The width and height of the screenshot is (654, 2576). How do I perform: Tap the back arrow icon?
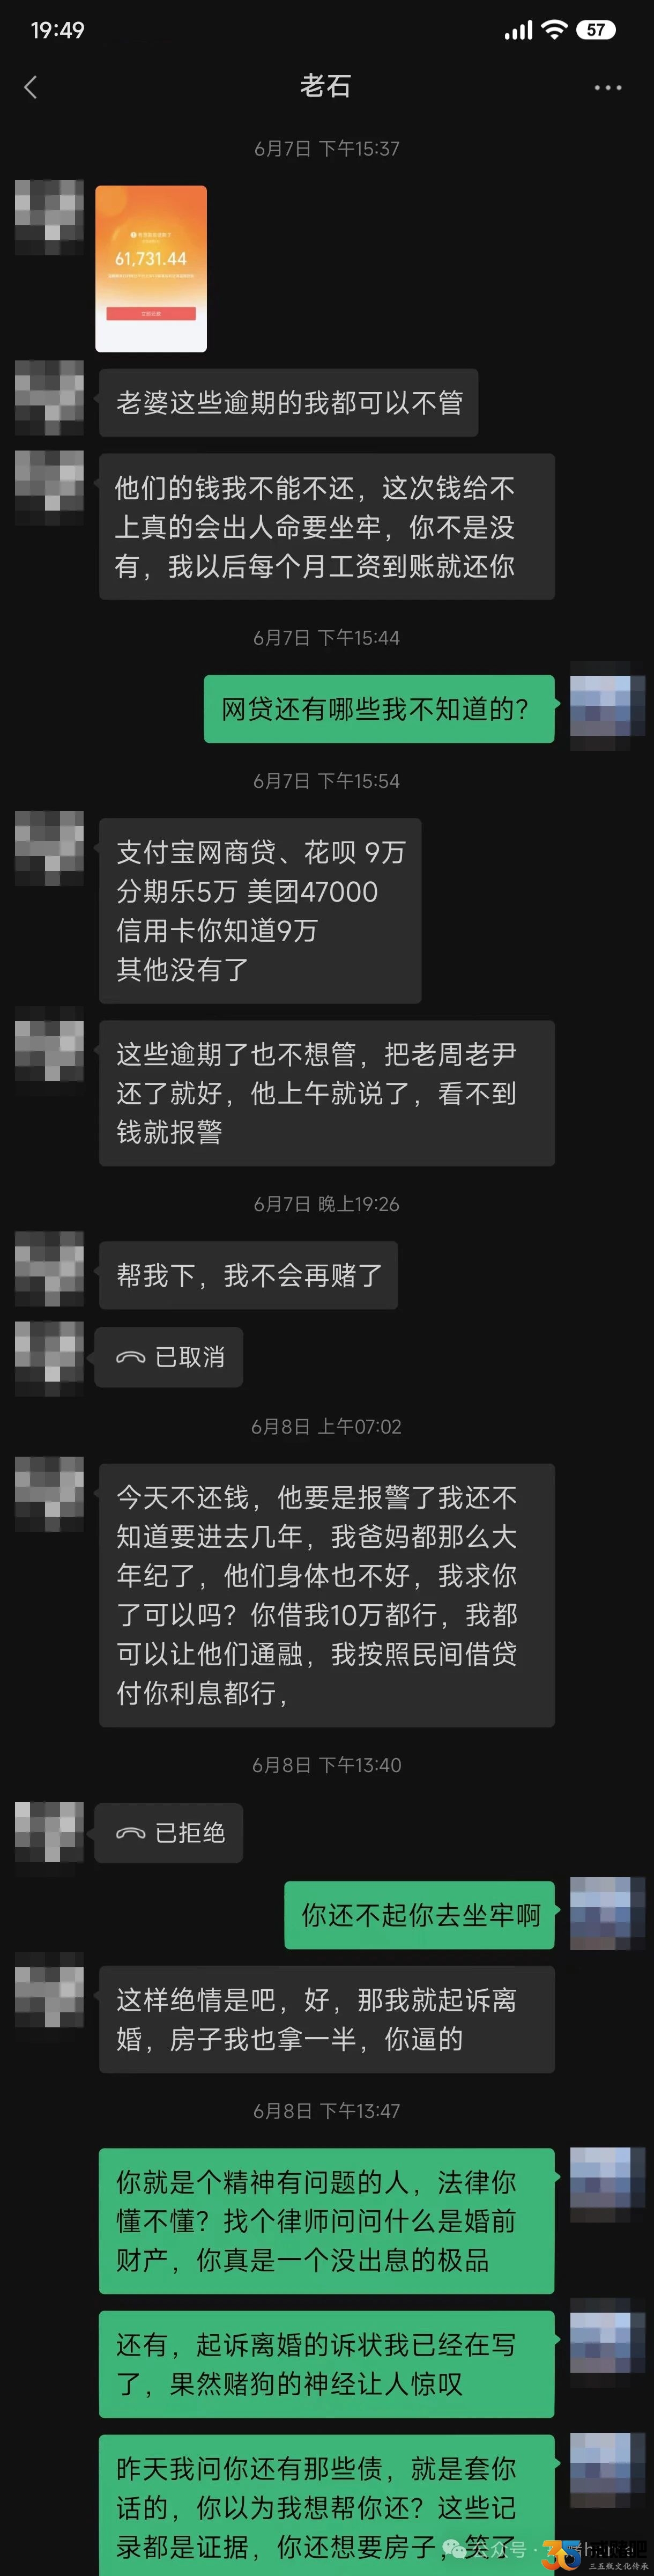(30, 87)
